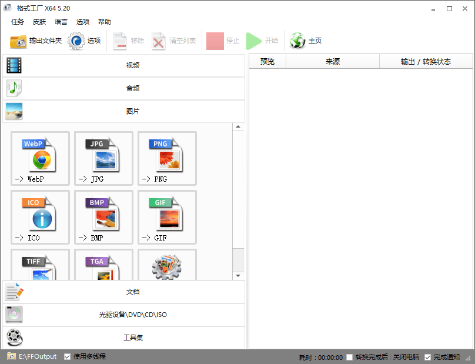Image resolution: width=475 pixels, height=364 pixels.
Task: Click the format list scrollbar thumb
Action: [238, 260]
